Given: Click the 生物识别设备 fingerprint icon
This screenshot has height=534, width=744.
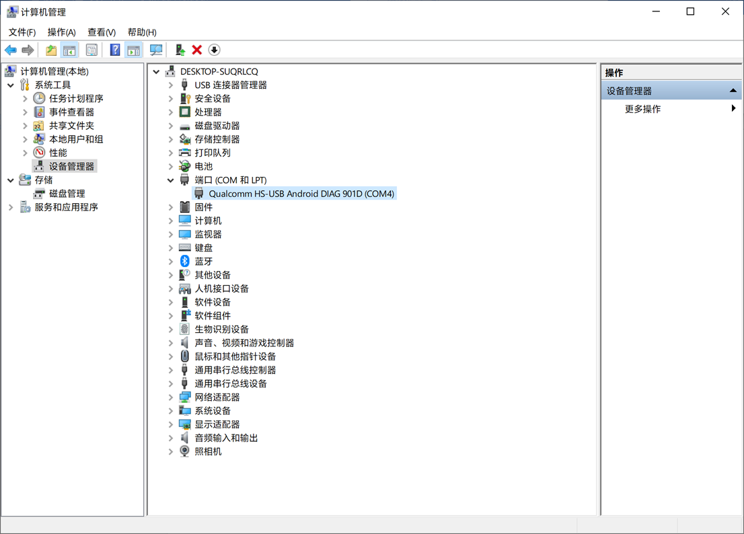Looking at the screenshot, I should [x=184, y=329].
